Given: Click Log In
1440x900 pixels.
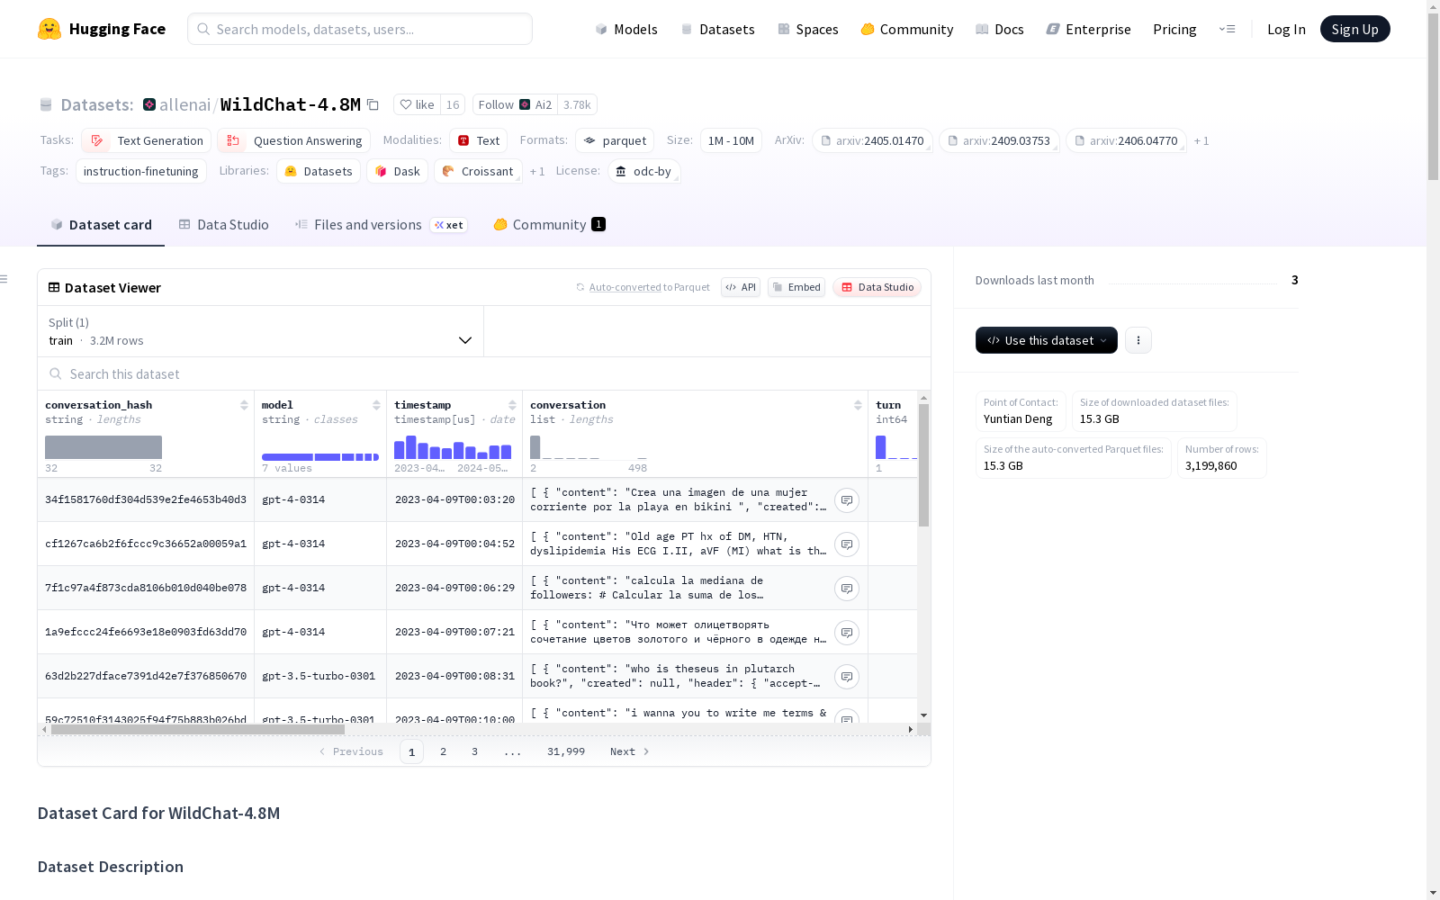Looking at the screenshot, I should tap(1286, 29).
